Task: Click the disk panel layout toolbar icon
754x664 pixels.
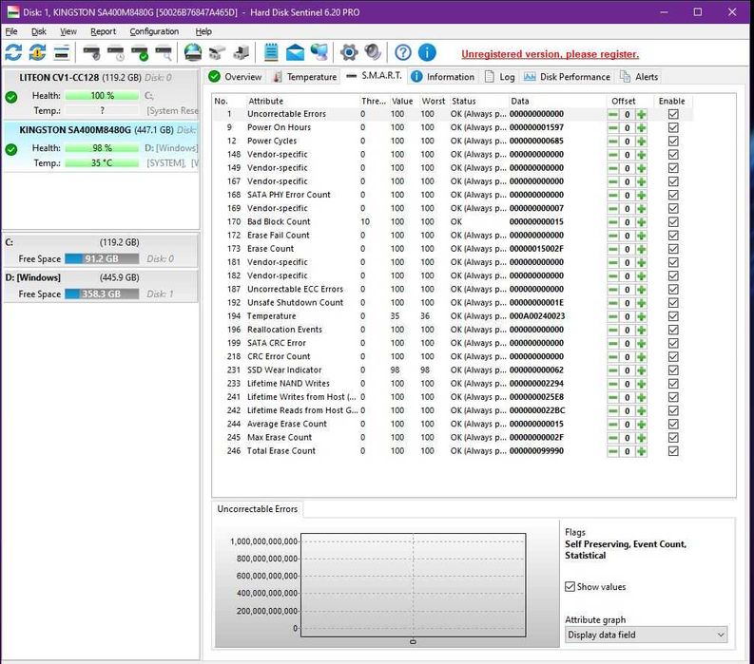Action: (62, 52)
